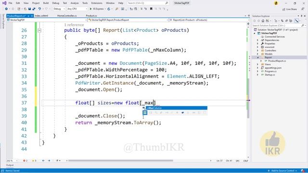Open the 202 % zoom dropdown

point(12,161)
